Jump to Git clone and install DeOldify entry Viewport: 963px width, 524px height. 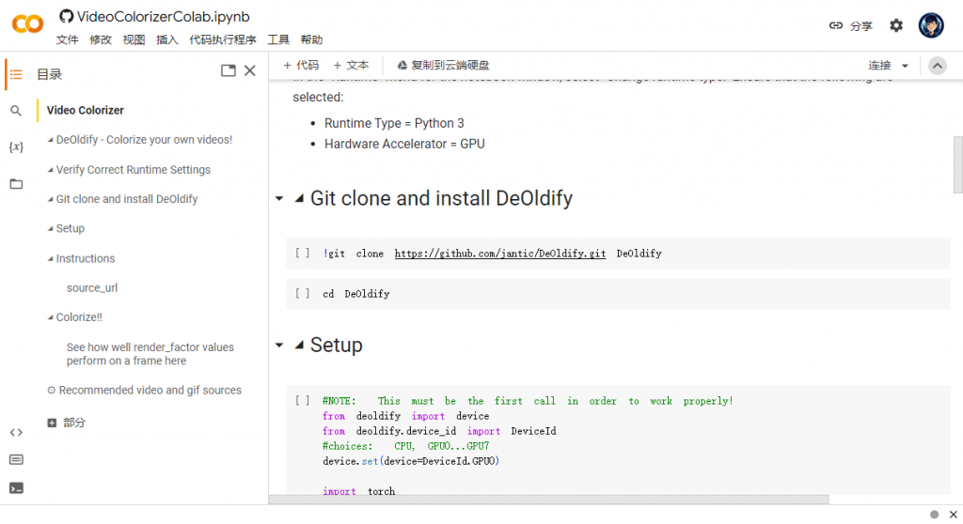click(x=127, y=199)
